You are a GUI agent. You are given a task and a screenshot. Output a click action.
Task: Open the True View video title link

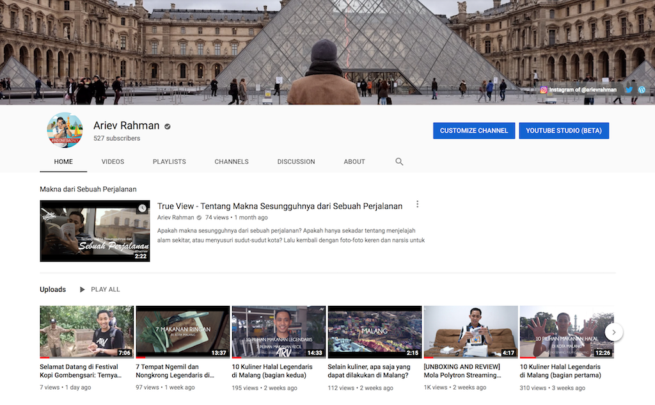pos(280,206)
